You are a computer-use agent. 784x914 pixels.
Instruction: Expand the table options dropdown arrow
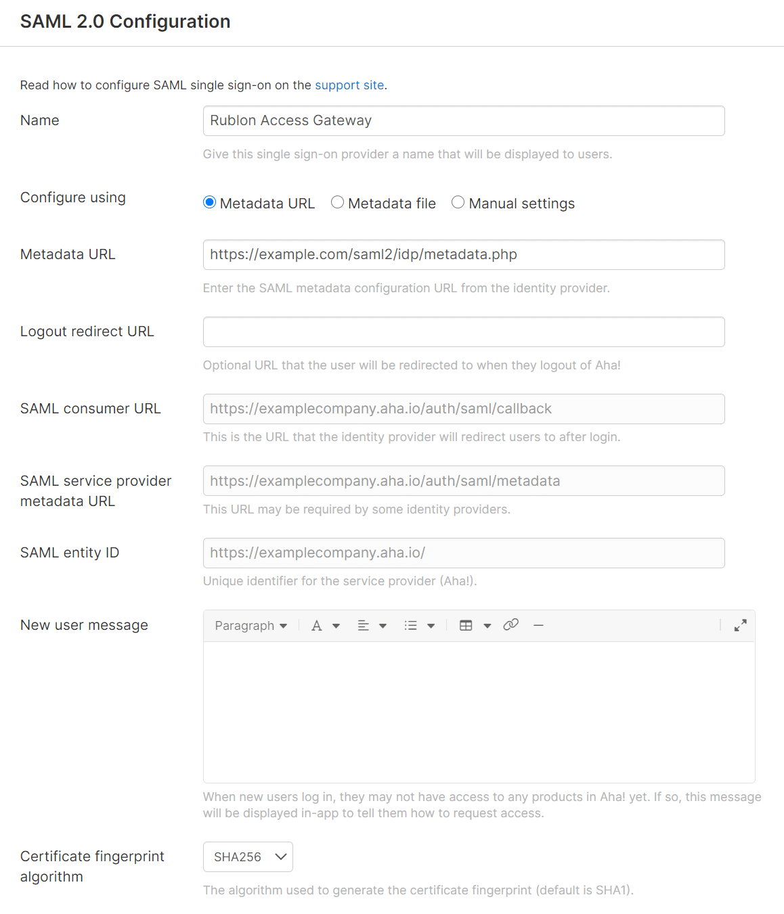point(487,626)
